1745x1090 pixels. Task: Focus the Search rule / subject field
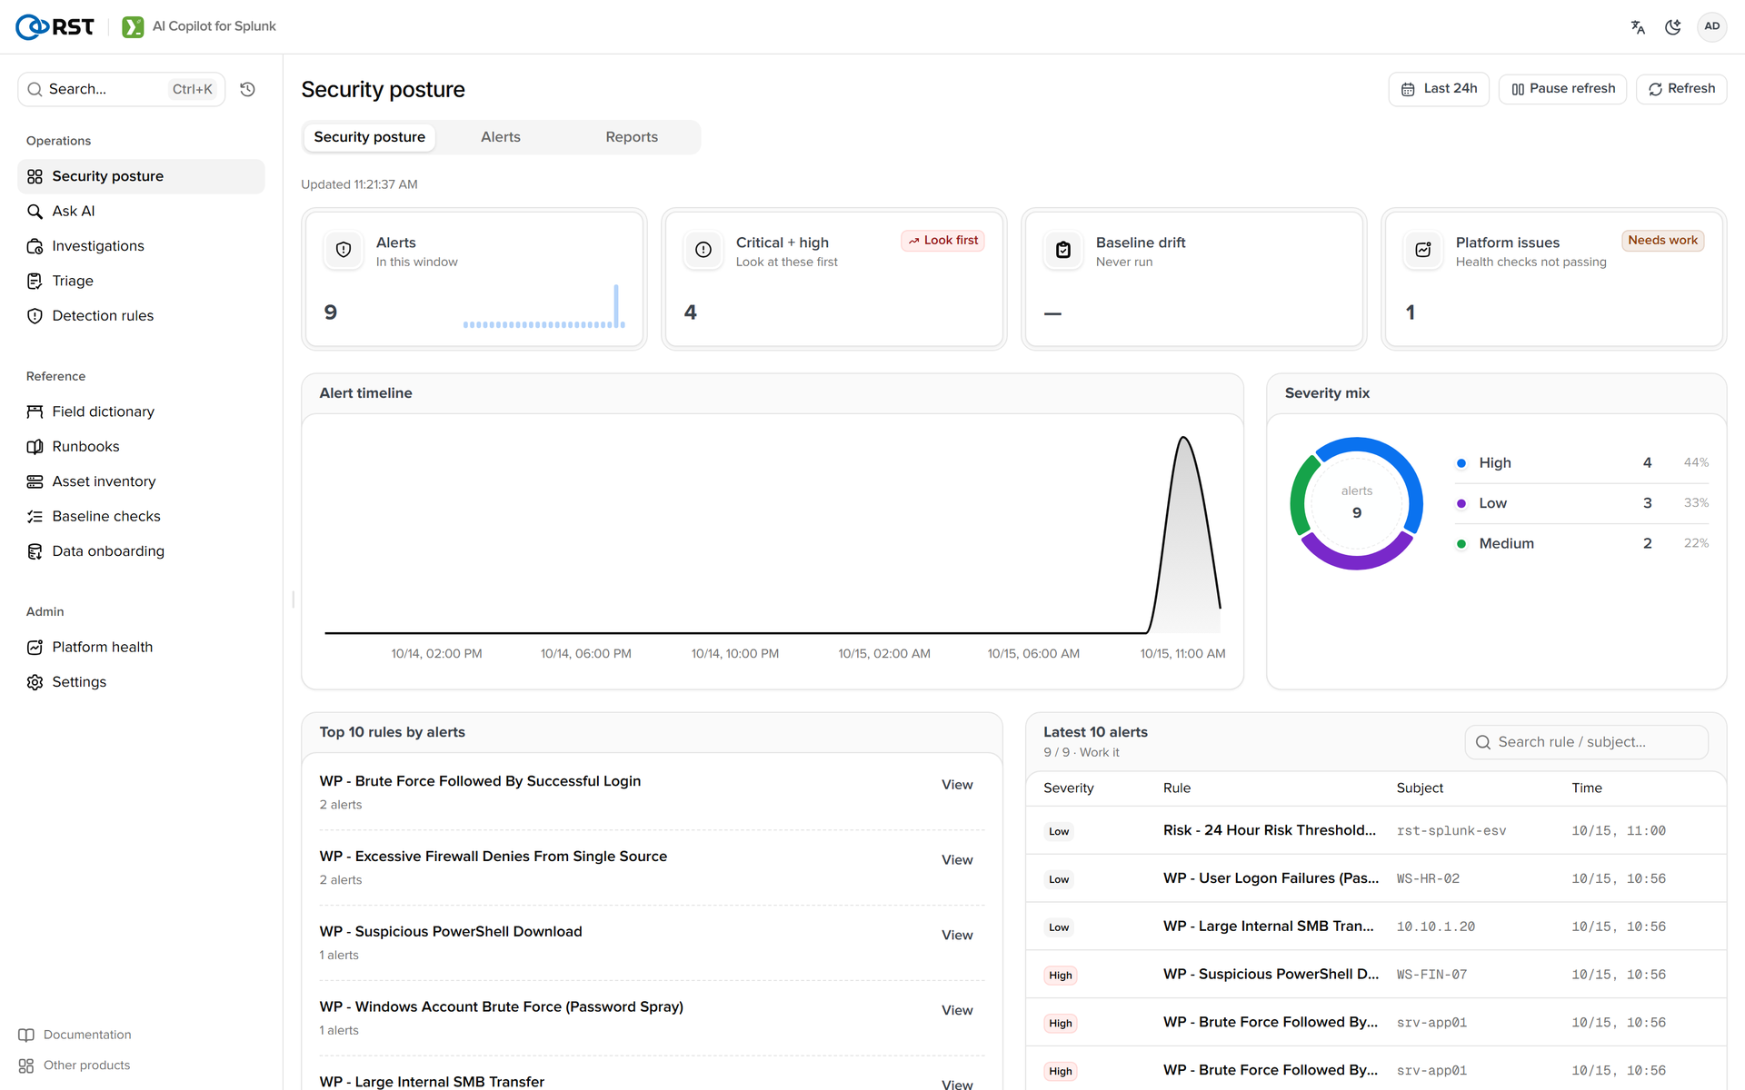pyautogui.click(x=1586, y=742)
